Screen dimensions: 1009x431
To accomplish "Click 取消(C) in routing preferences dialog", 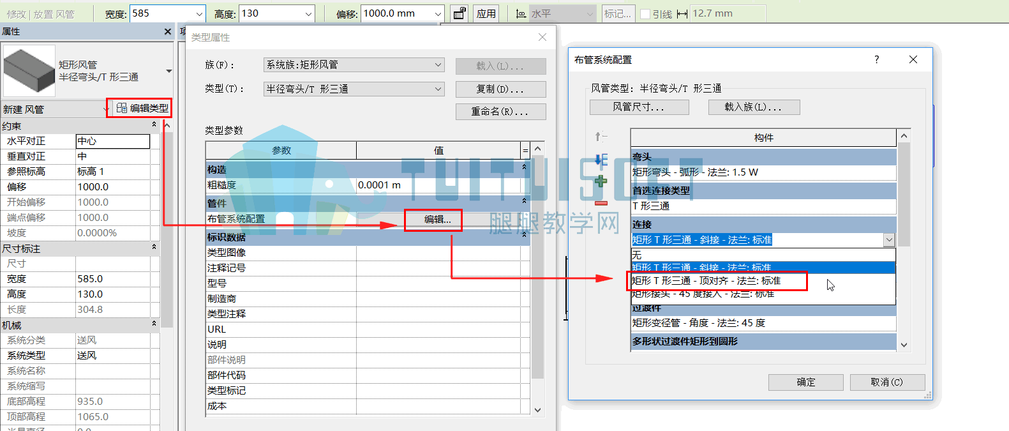I will (887, 382).
